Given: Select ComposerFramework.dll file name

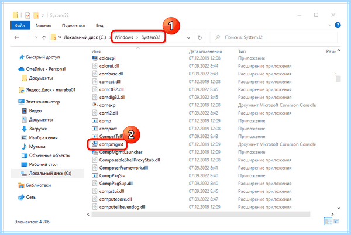Looking at the screenshot, I should tap(123, 168).
